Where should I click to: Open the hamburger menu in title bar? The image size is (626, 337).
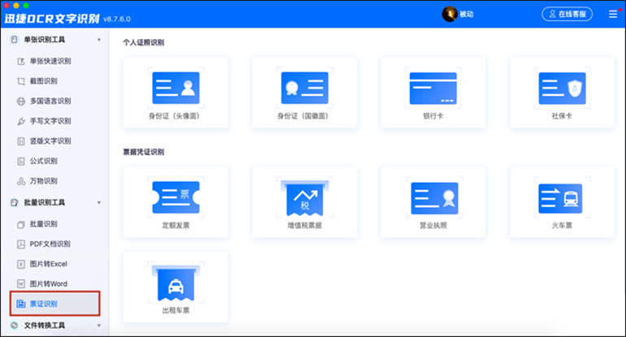point(613,15)
